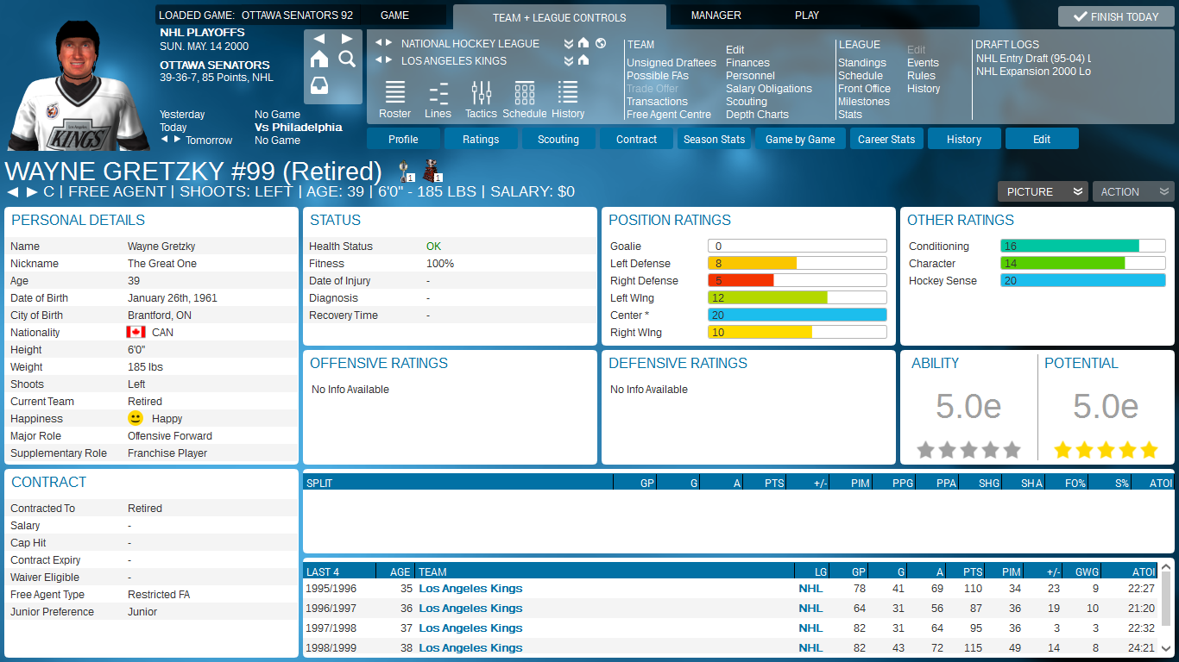
Task: Move to previous day arrow beside Tomorrow
Action: coord(166,139)
